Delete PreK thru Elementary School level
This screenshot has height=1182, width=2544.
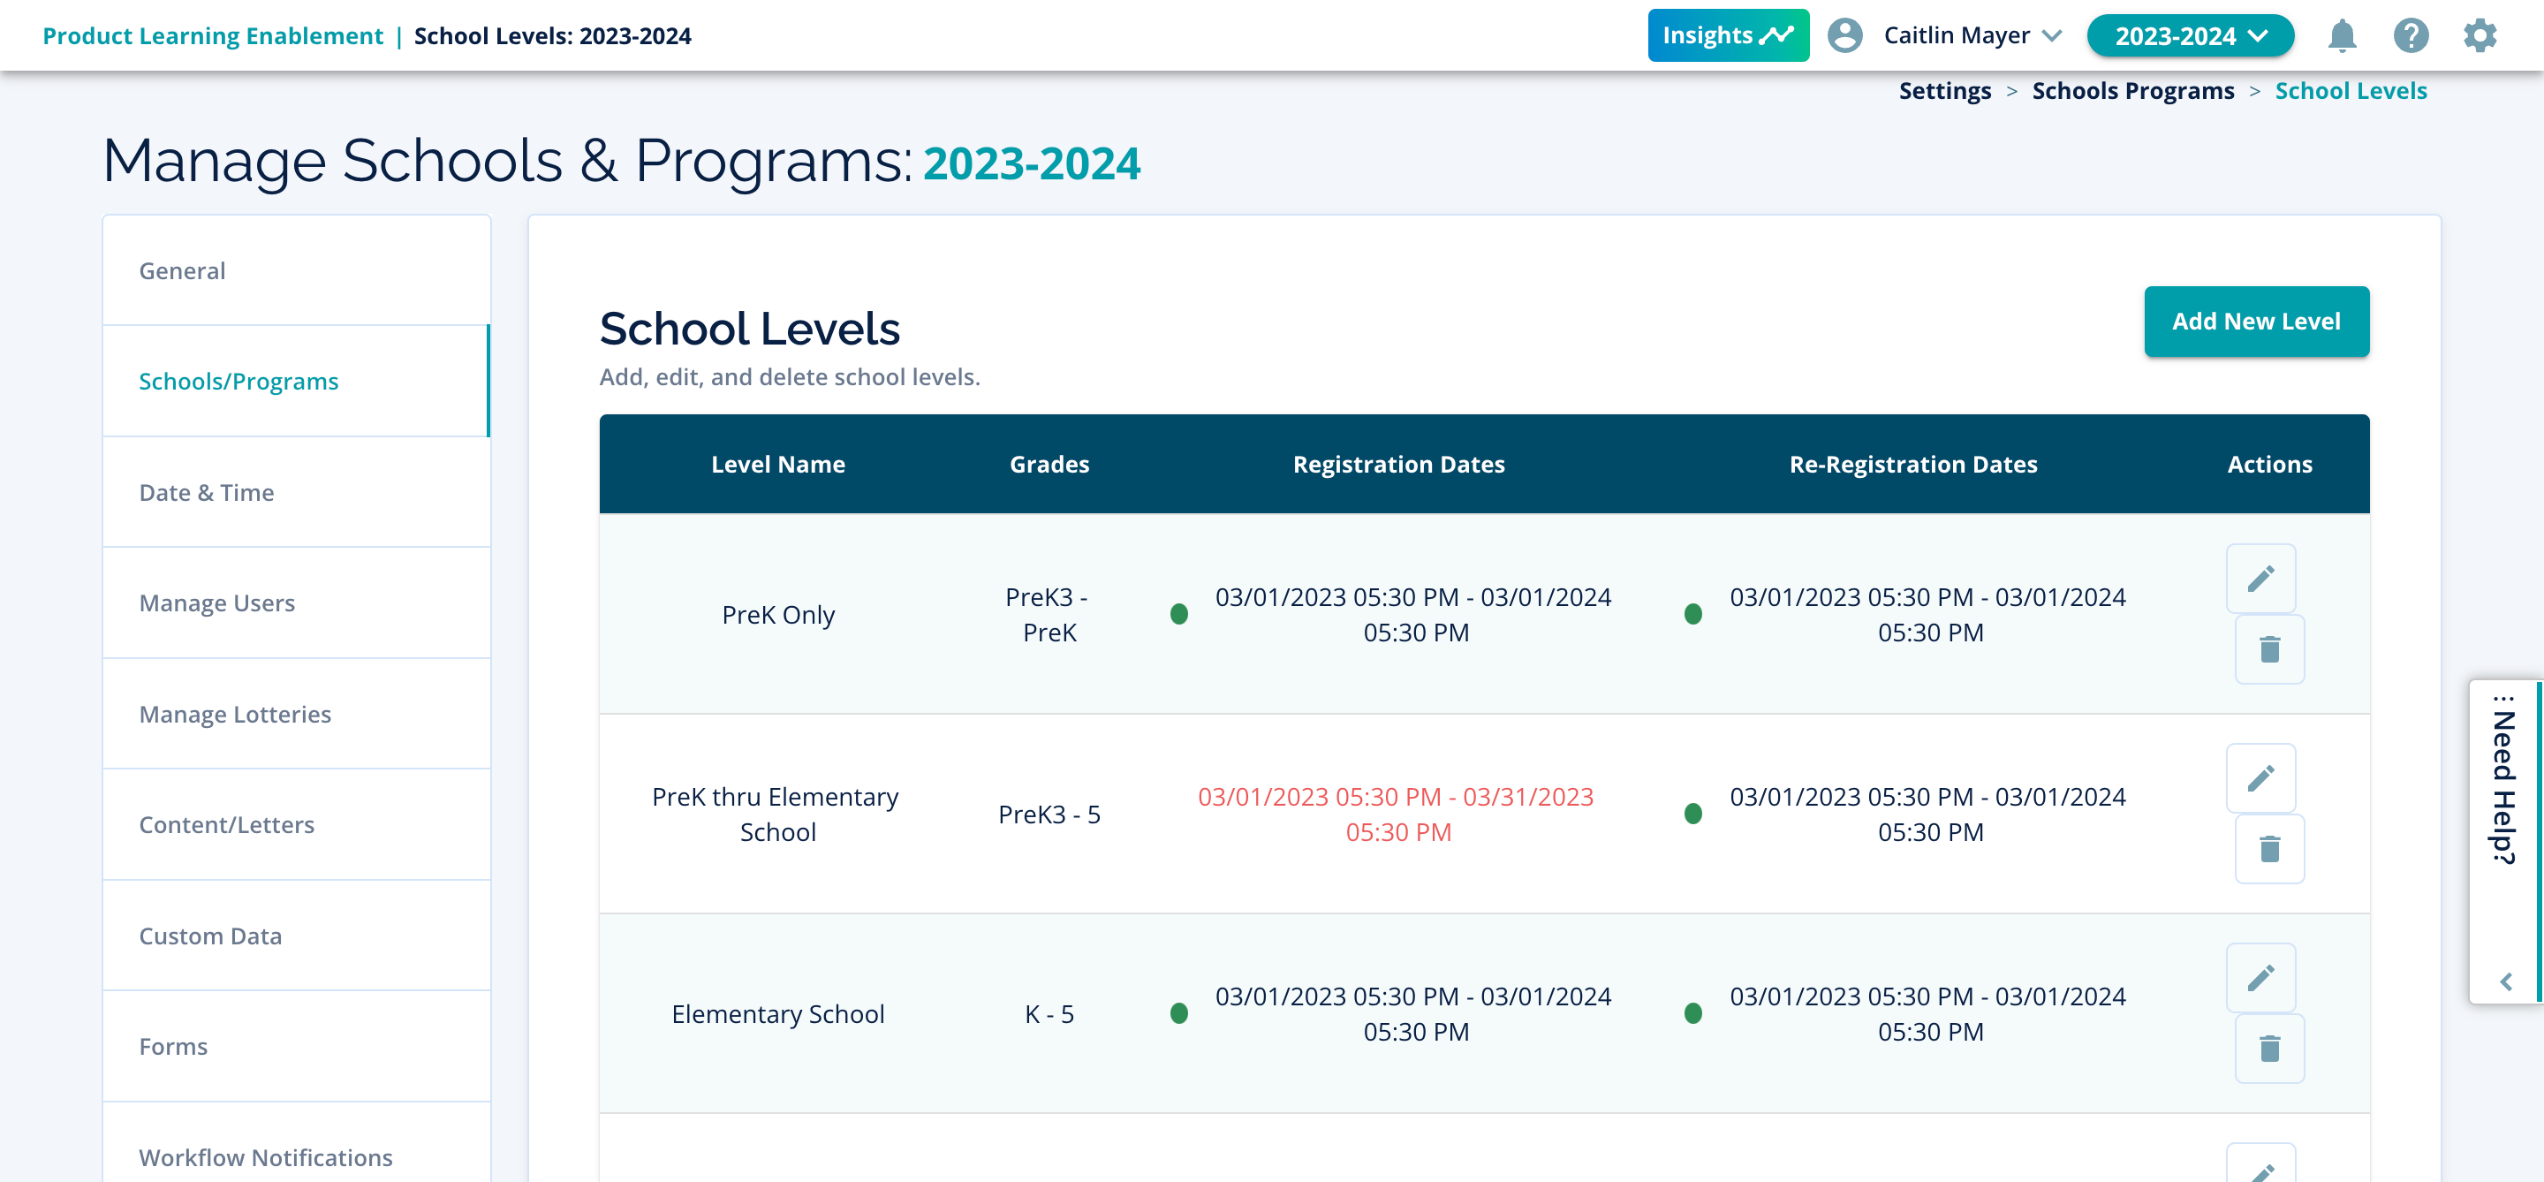tap(2268, 849)
